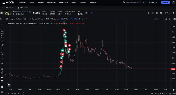Select the 3m range button
This screenshot has width=176, height=95.
8,94
